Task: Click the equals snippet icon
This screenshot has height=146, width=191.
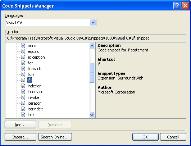Action: [23, 51]
